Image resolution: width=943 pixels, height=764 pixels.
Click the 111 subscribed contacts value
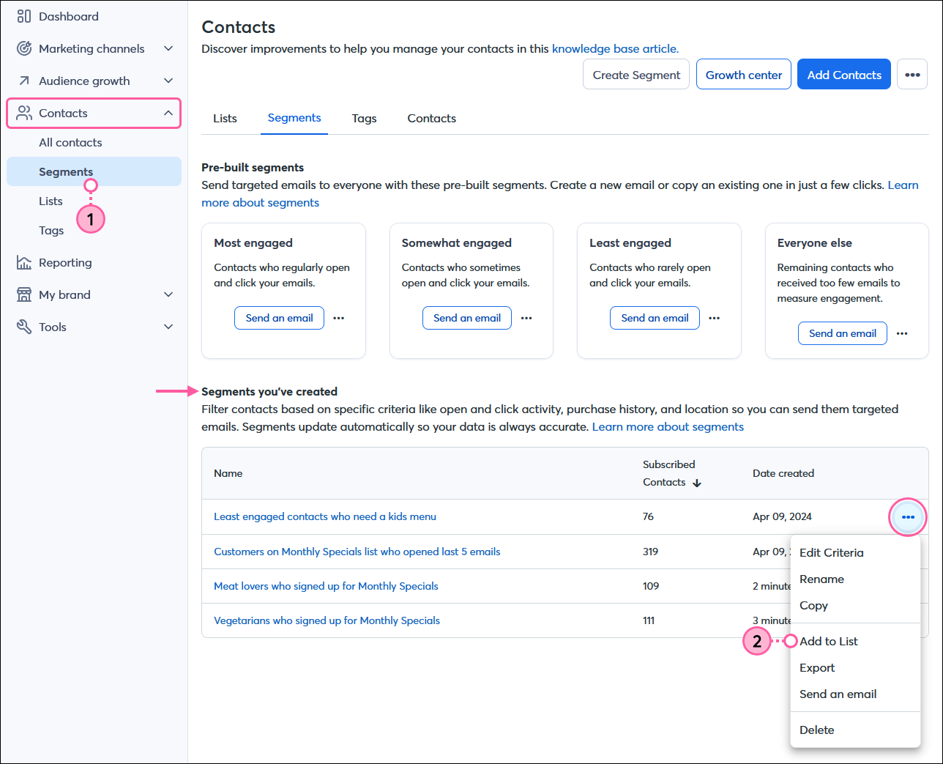coord(649,620)
